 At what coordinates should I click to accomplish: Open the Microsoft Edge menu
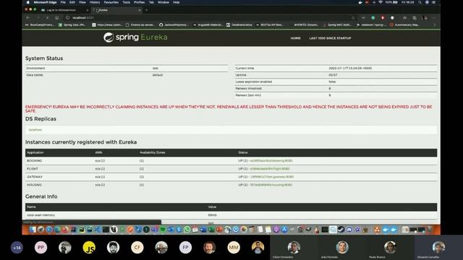click(x=45, y=2)
